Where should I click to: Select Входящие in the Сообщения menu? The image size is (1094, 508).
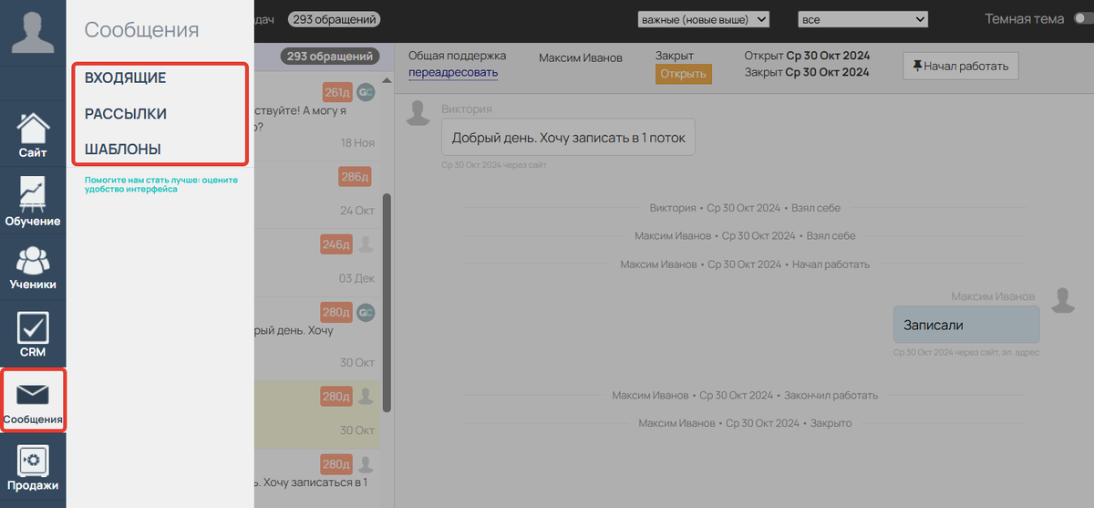pos(125,78)
